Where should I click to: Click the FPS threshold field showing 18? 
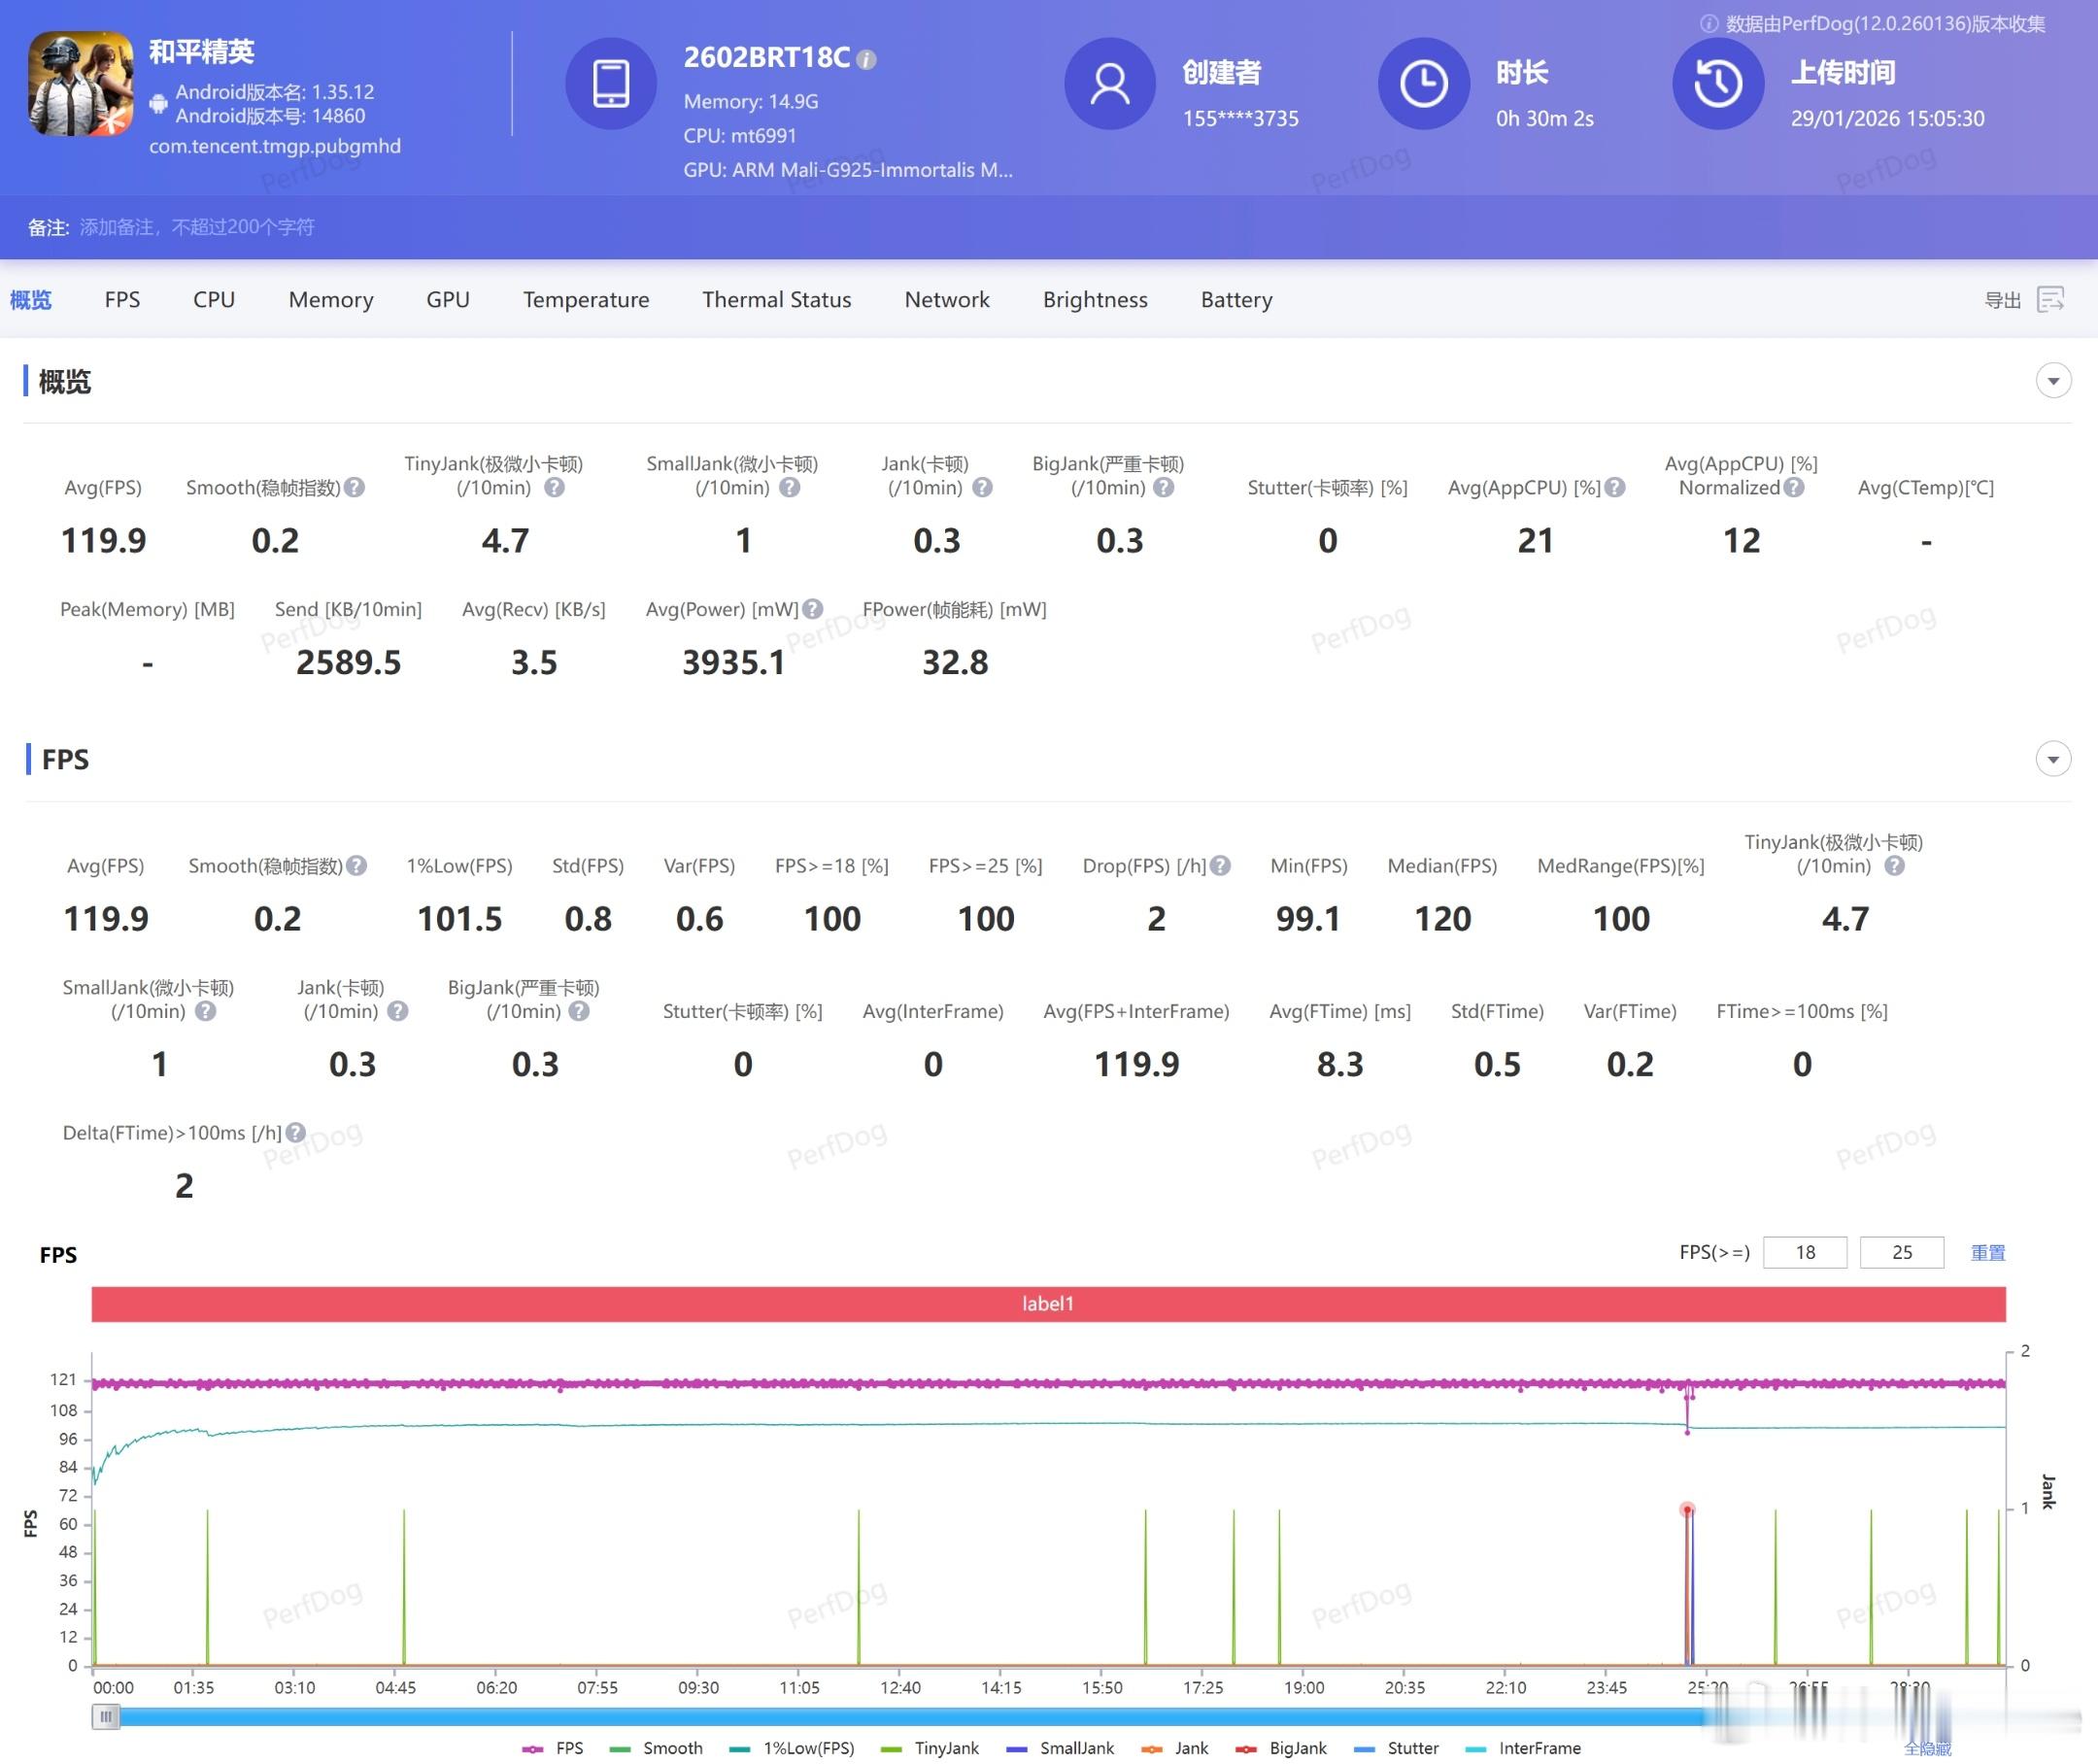click(x=1804, y=1253)
